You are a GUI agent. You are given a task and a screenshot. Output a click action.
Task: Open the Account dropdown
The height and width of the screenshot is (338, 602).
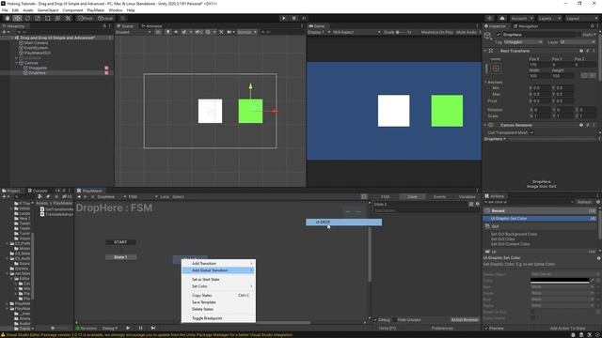coord(522,19)
